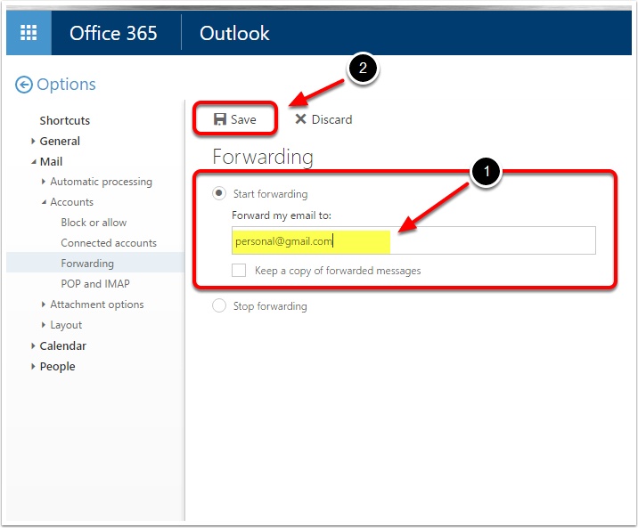Click the Options back link
The image size is (638, 528).
(66, 85)
